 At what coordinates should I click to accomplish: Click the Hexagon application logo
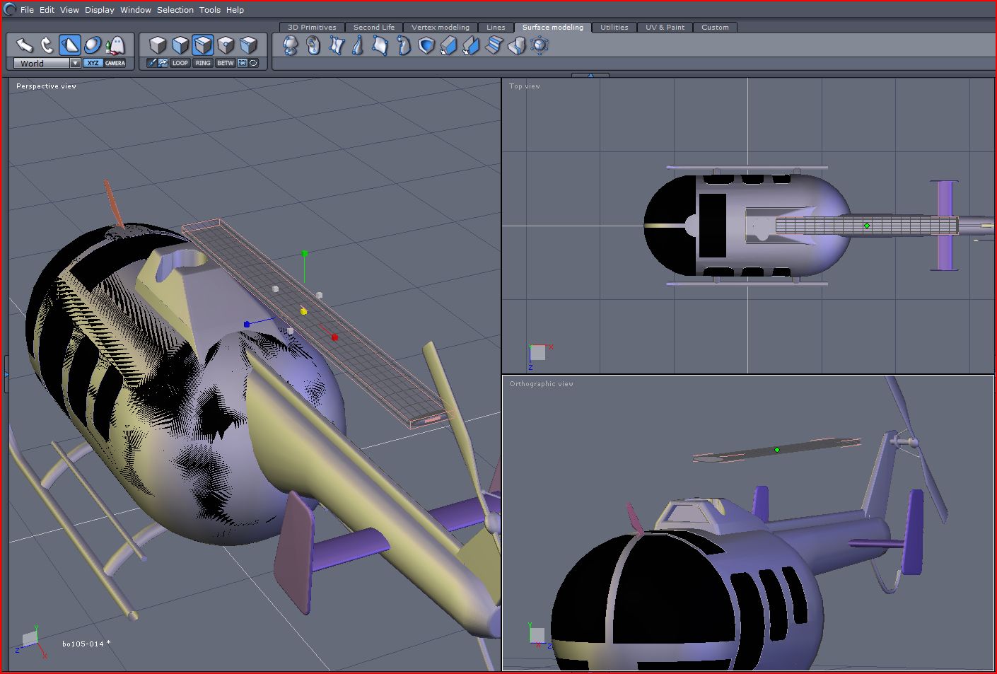coord(10,9)
